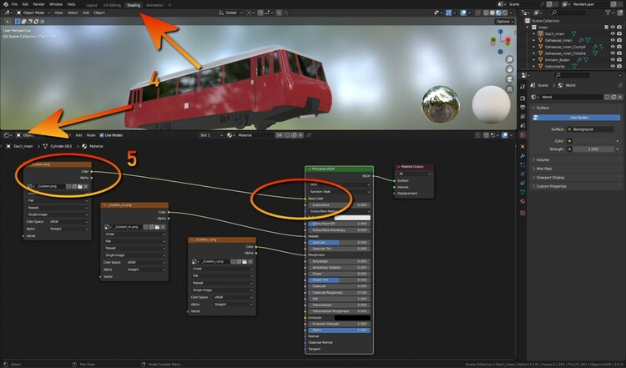Click the Use Nodes button in World Surface
The image size is (626, 368).
(578, 118)
